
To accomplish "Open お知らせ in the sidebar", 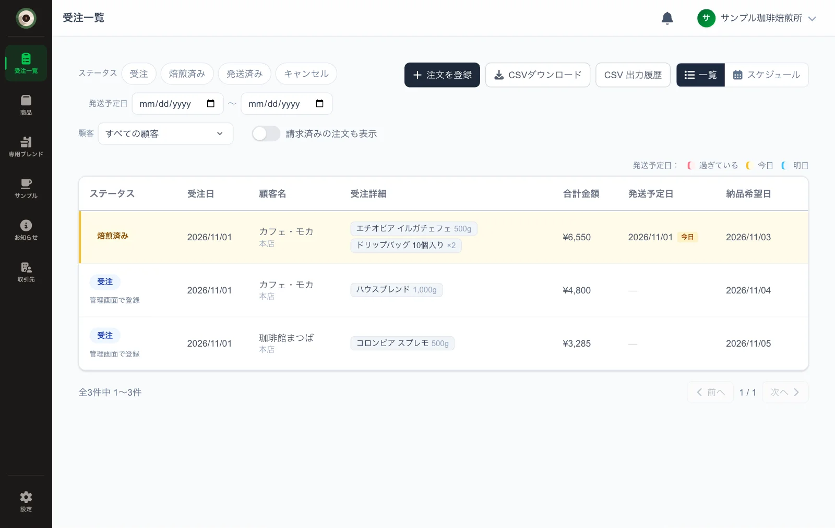I will (26, 230).
